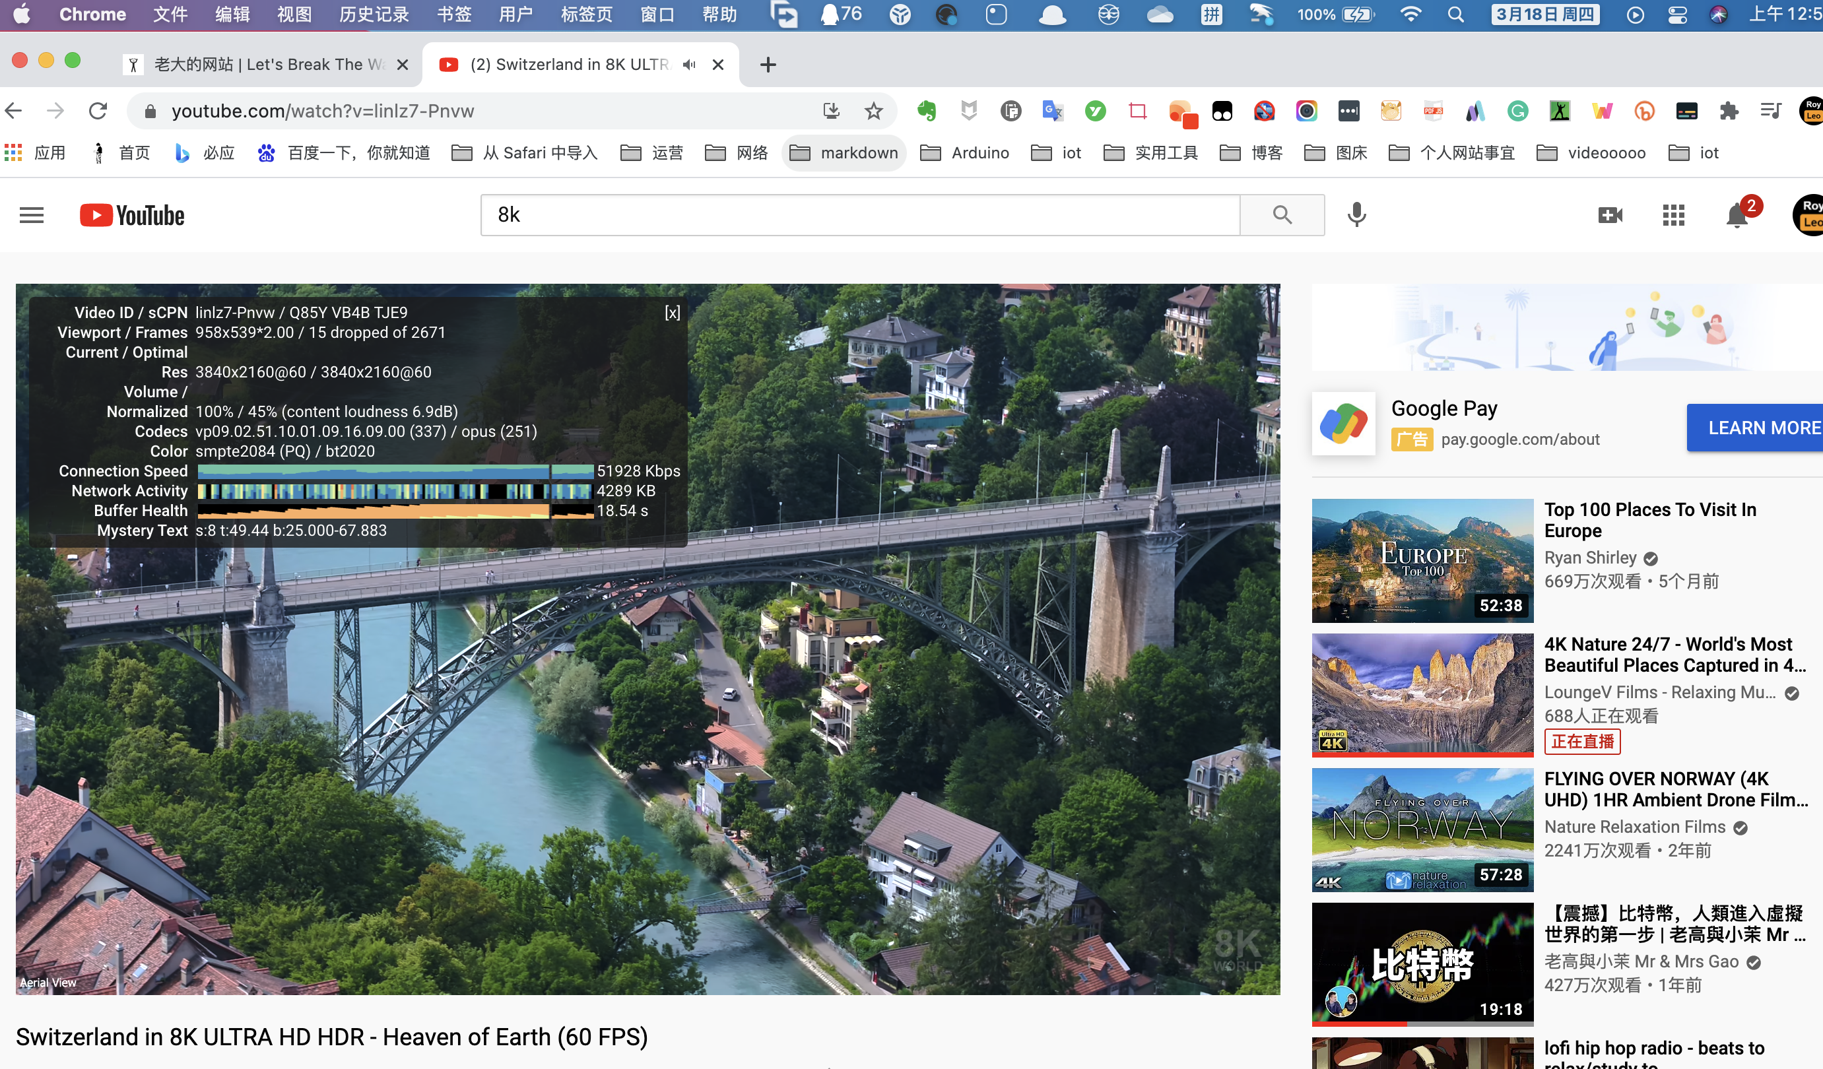Click the date 3月18日 周四 in menu bar
This screenshot has height=1069, width=1823.
click(x=1545, y=15)
